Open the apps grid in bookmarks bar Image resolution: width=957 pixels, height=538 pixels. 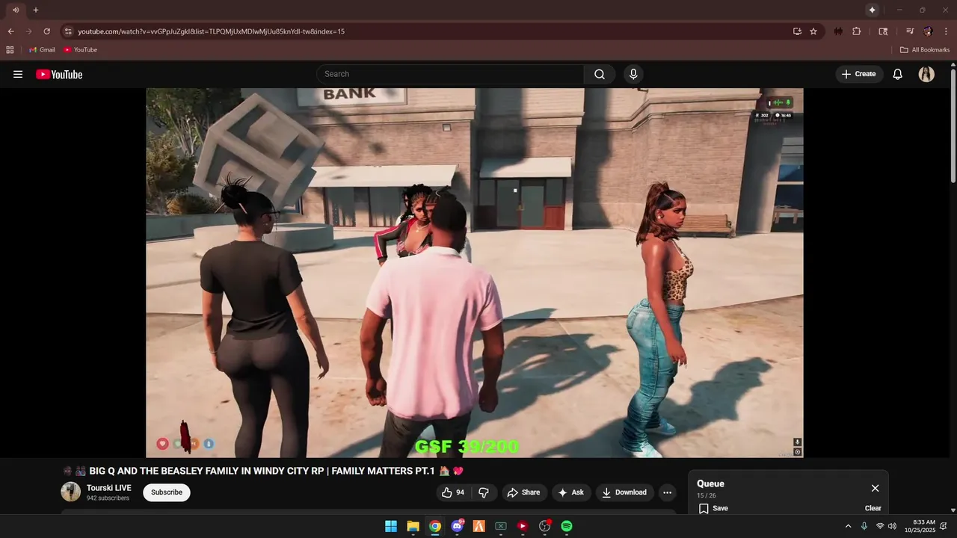point(10,50)
